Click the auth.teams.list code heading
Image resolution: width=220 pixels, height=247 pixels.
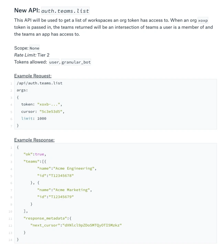65,11
